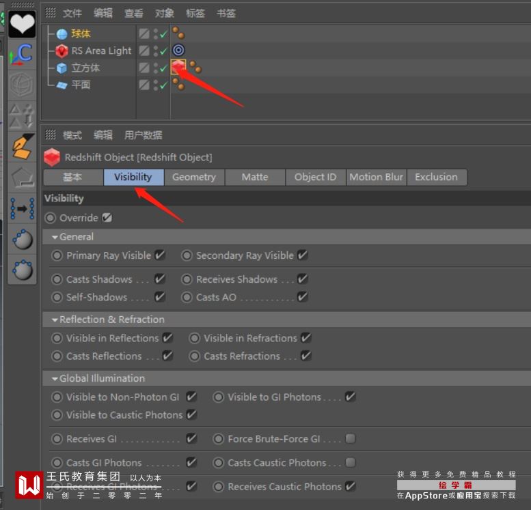Uncheck Secondary Ray Visible
The width and height of the screenshot is (531, 510).
(x=303, y=255)
